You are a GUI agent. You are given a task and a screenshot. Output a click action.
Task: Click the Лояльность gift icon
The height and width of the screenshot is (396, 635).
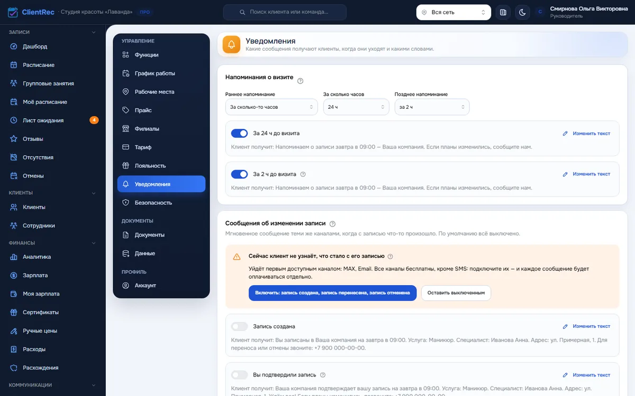coord(125,166)
